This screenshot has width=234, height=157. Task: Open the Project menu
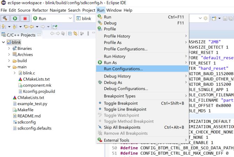click(89, 10)
